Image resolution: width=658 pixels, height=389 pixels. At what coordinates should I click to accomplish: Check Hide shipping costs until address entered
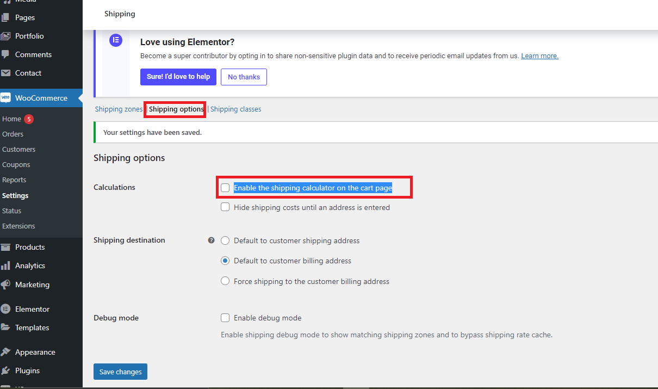click(225, 207)
